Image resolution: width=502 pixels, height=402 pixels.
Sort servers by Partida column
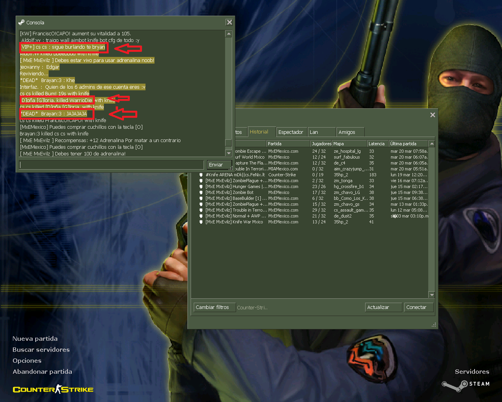click(288, 144)
